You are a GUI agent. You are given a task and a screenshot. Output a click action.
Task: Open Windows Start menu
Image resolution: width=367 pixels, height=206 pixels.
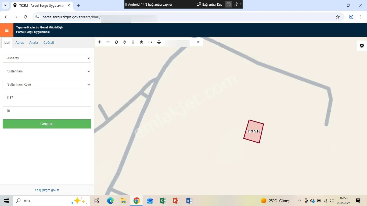(6, 201)
